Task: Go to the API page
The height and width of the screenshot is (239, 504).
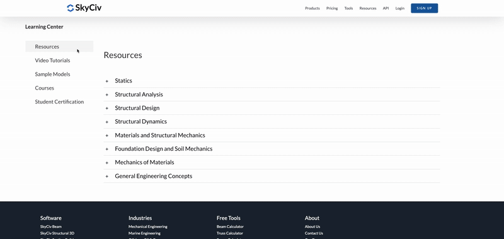Action: point(386,8)
